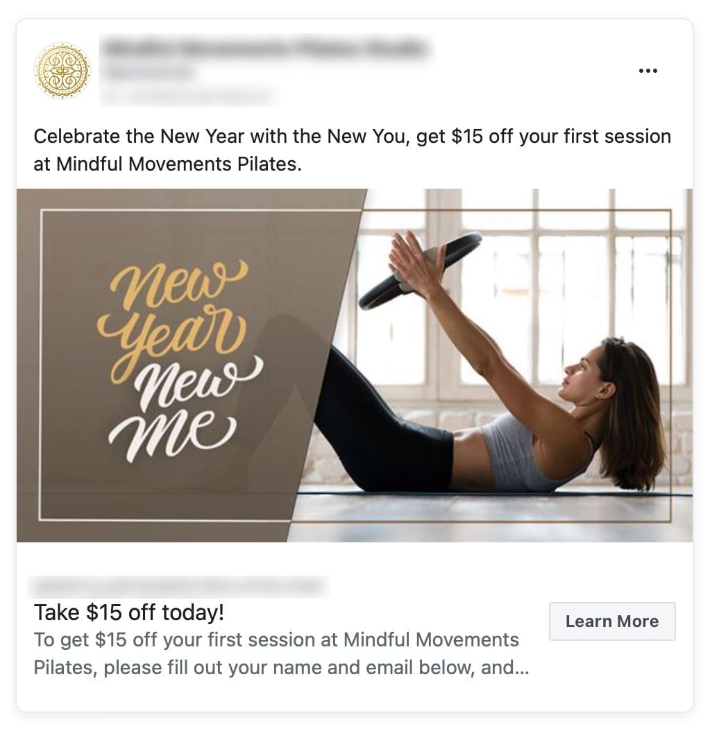
Task: Click the gold mandala page logo
Action: click(x=62, y=71)
